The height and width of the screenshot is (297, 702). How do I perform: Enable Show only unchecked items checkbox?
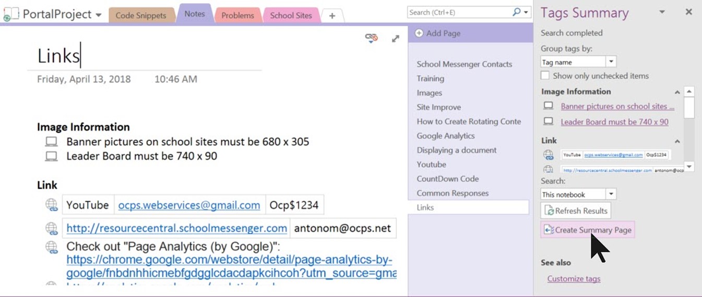pyautogui.click(x=545, y=76)
